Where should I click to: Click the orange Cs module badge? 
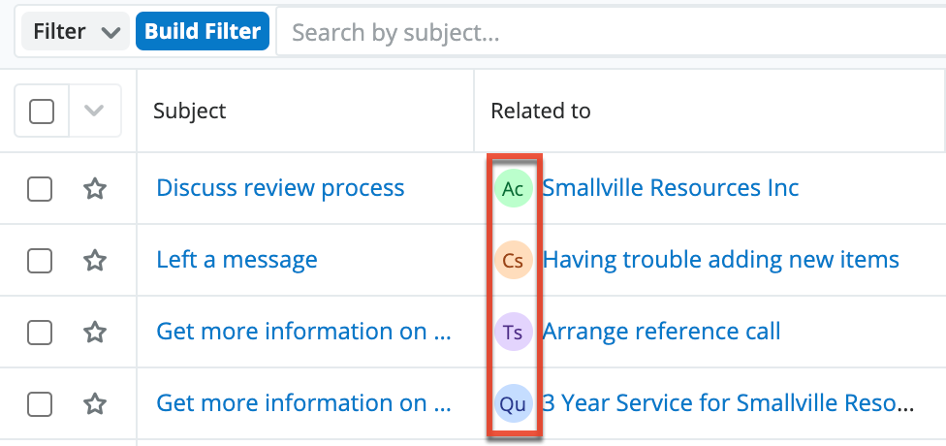(513, 260)
